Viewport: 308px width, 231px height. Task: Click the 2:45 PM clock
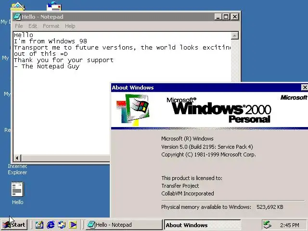tap(289, 225)
